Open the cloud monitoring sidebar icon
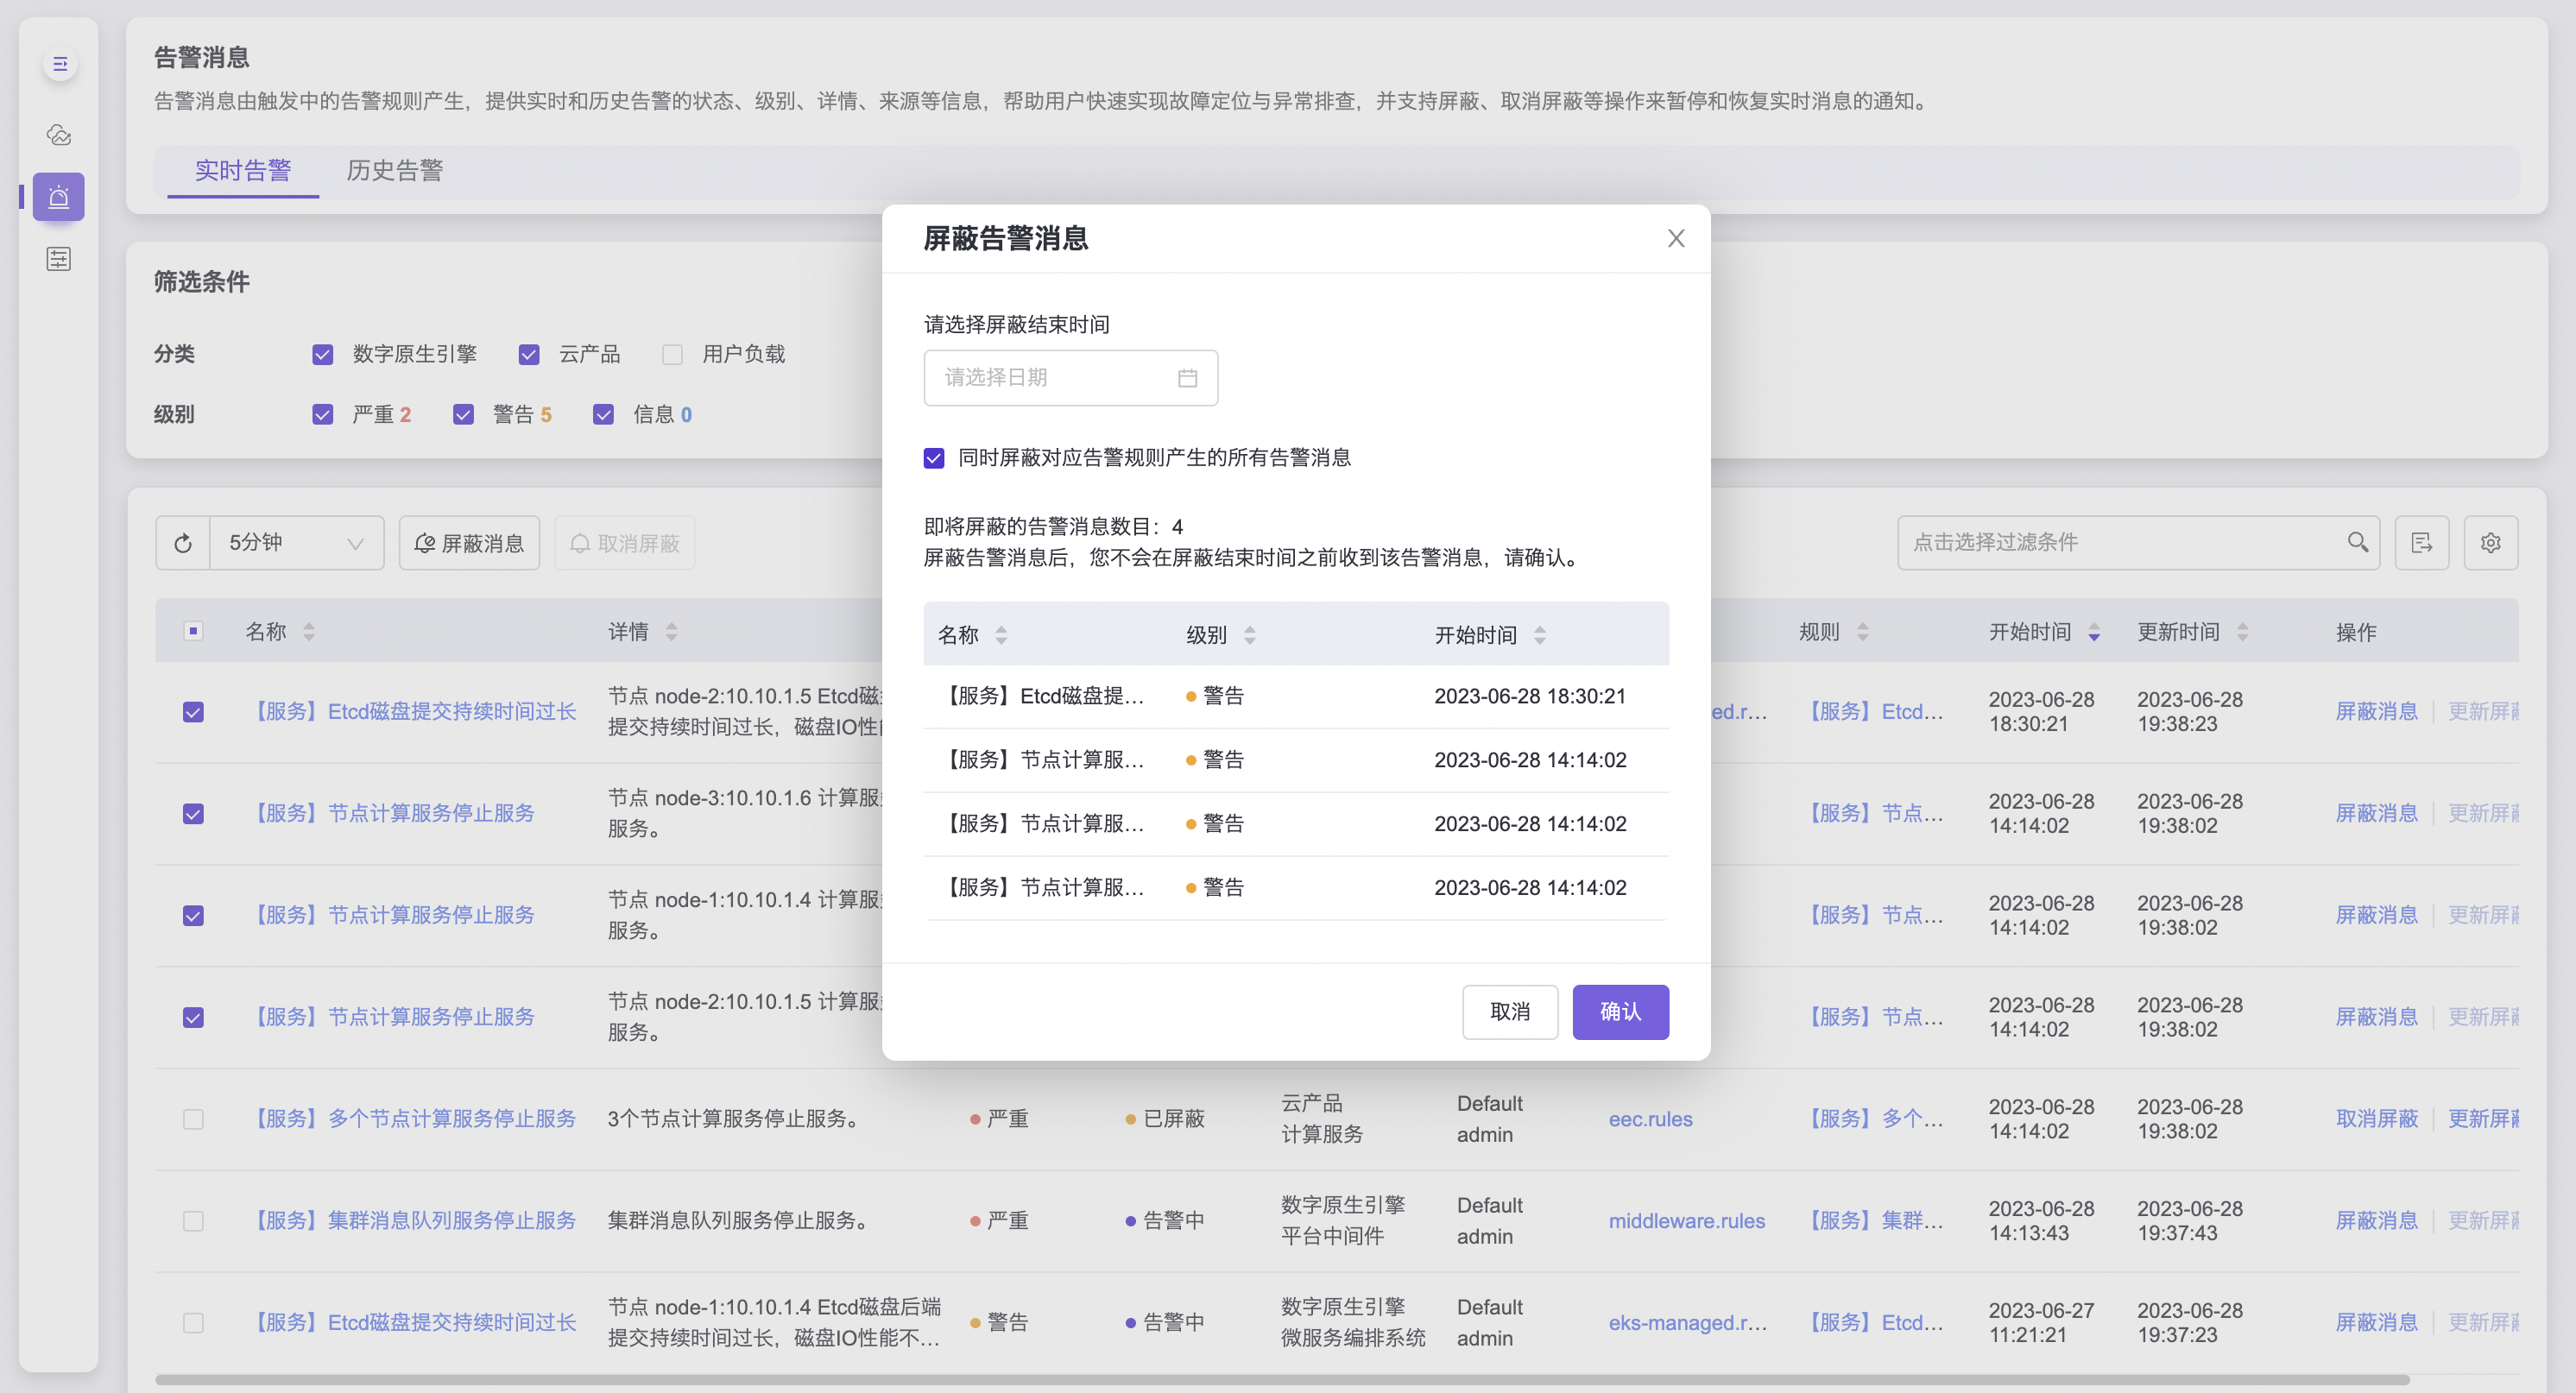Screen dimensions: 2576x1393 point(59,135)
